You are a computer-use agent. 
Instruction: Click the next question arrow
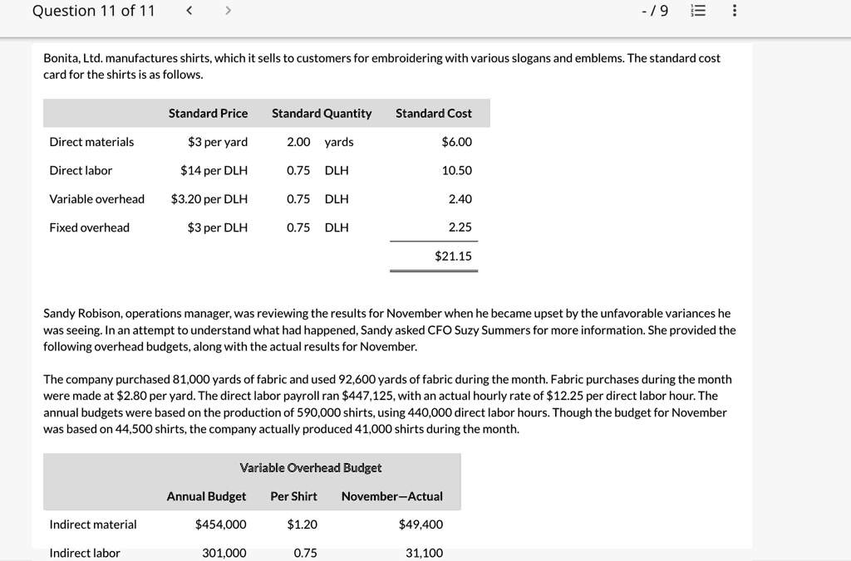228,11
